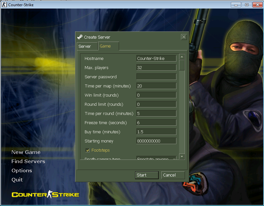Disable the Footsteps checkbox
The height and width of the screenshot is (206, 264).
click(87, 150)
